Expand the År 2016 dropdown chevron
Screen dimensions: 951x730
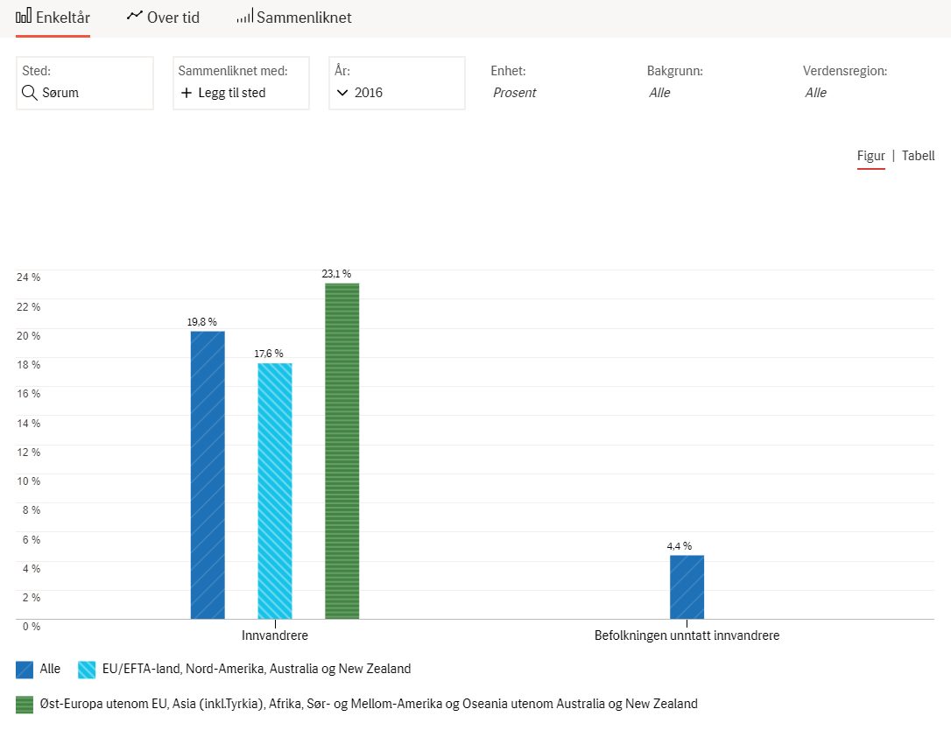click(x=342, y=93)
